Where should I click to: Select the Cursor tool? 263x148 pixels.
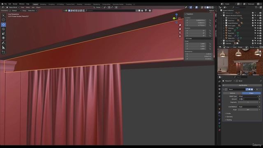click(x=3, y=20)
